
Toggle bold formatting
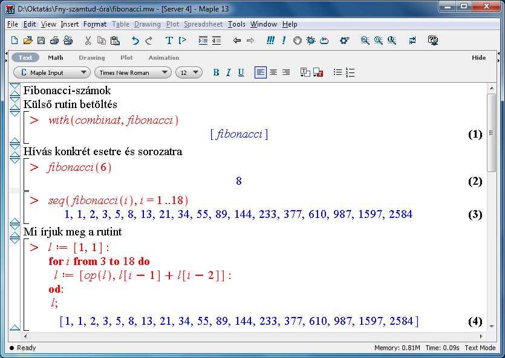point(216,72)
